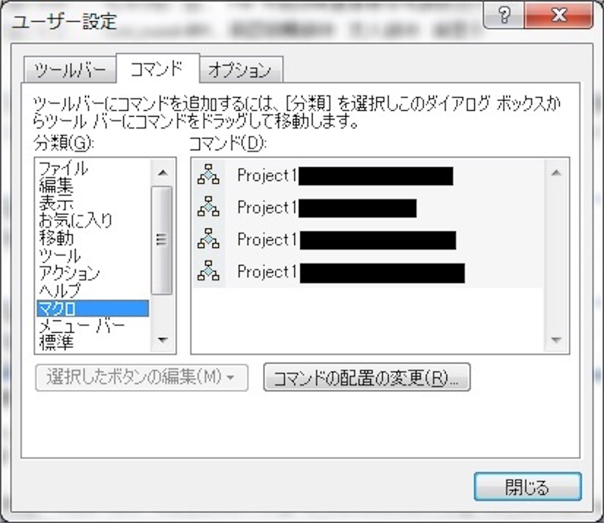Click the 閉じる button
This screenshot has height=523, width=604.
527,487
